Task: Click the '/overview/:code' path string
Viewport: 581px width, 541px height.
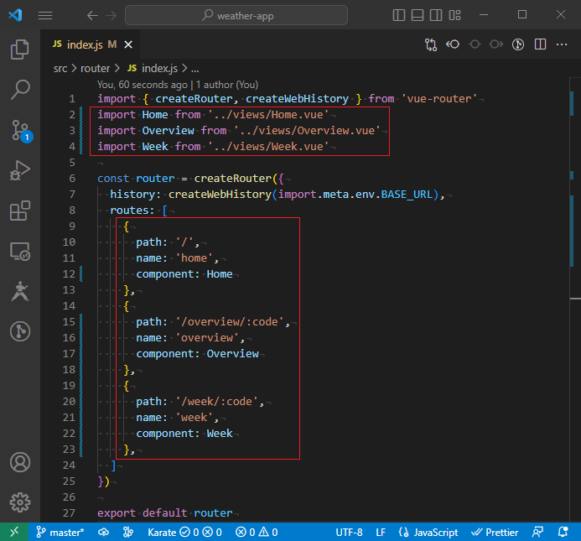Action: (x=230, y=322)
